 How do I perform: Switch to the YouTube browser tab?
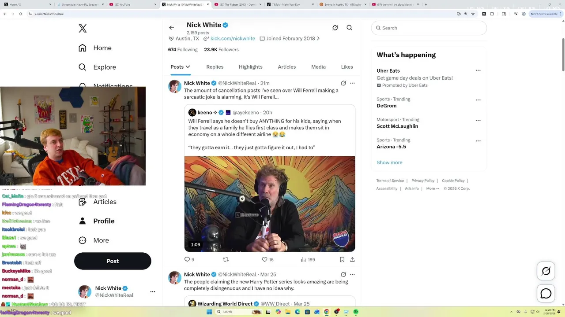(x=132, y=4)
